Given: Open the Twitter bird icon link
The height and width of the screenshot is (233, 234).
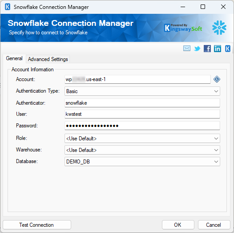Looking at the screenshot, I should (x=197, y=49).
